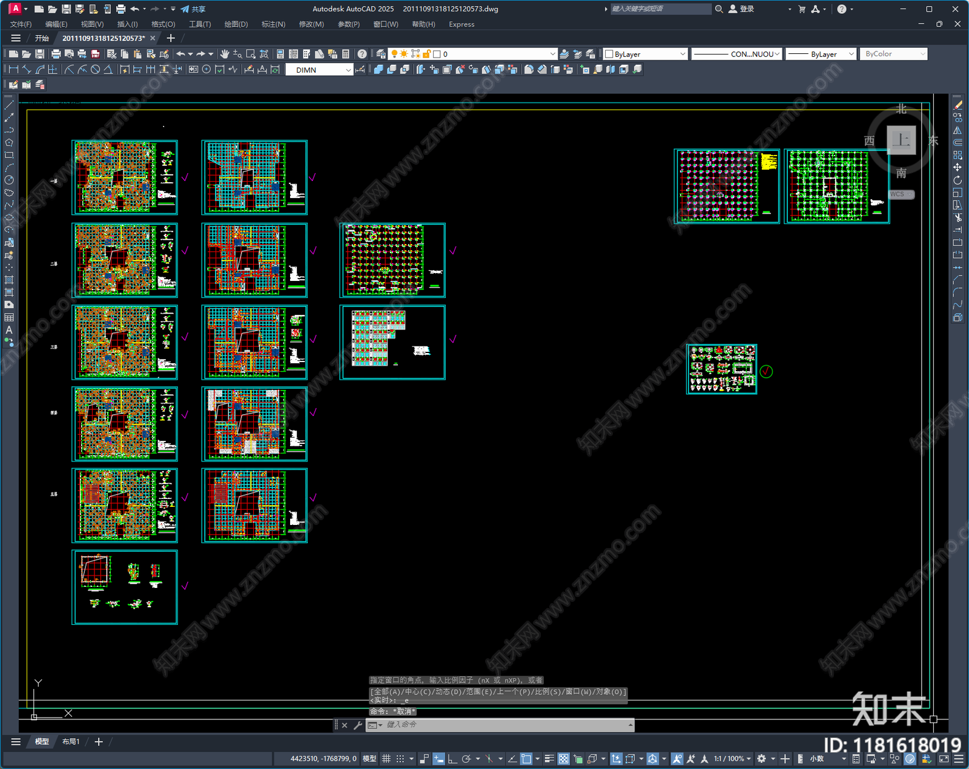Select the Linear dimension tool
This screenshot has width=969, height=769.
(13, 70)
